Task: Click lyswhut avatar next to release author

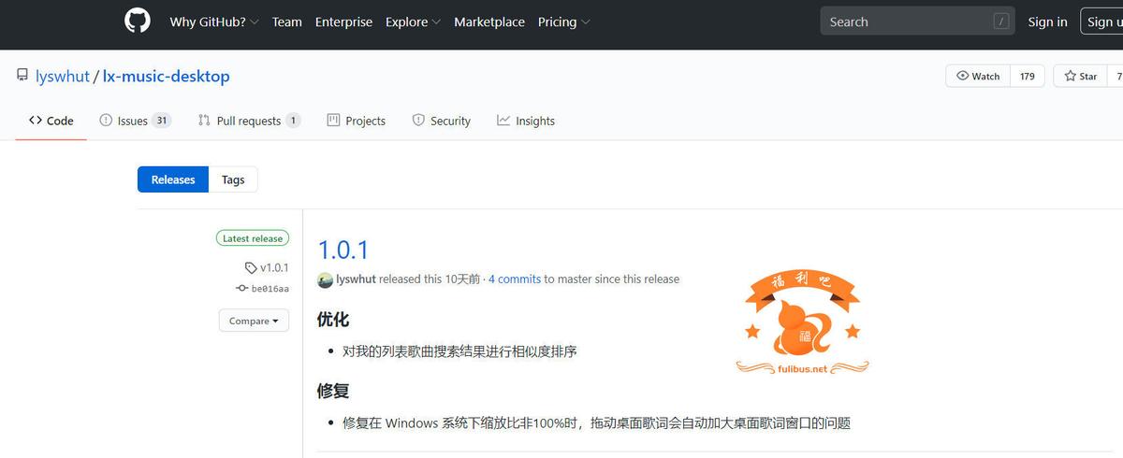Action: pos(325,279)
